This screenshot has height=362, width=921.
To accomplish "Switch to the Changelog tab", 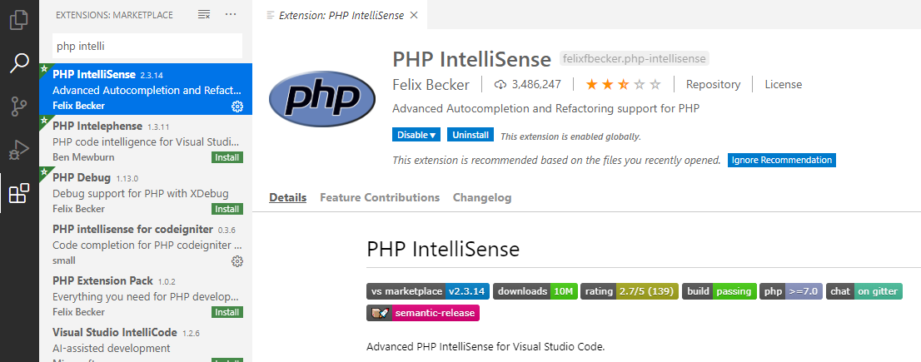I will click(x=482, y=198).
